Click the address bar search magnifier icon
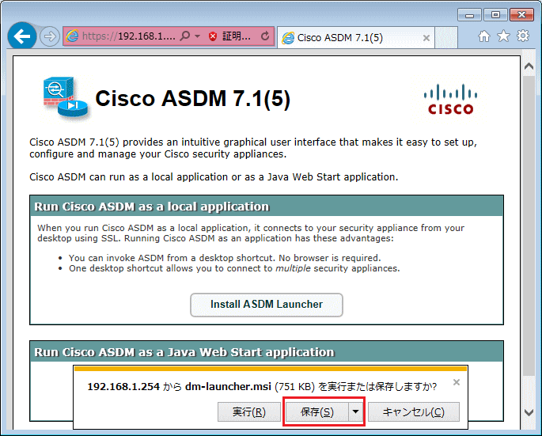Viewport: 542px width, 436px height. [185, 36]
